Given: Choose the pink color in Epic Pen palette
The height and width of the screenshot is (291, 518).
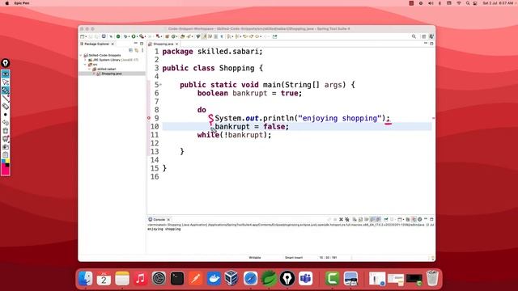Looking at the screenshot, I should pos(6,171).
